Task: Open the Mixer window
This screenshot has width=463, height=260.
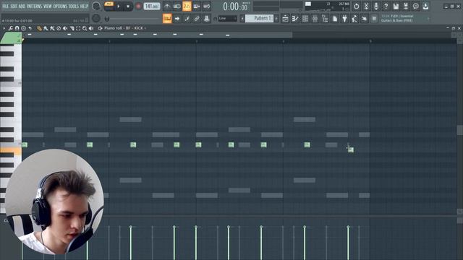Action: 315,19
